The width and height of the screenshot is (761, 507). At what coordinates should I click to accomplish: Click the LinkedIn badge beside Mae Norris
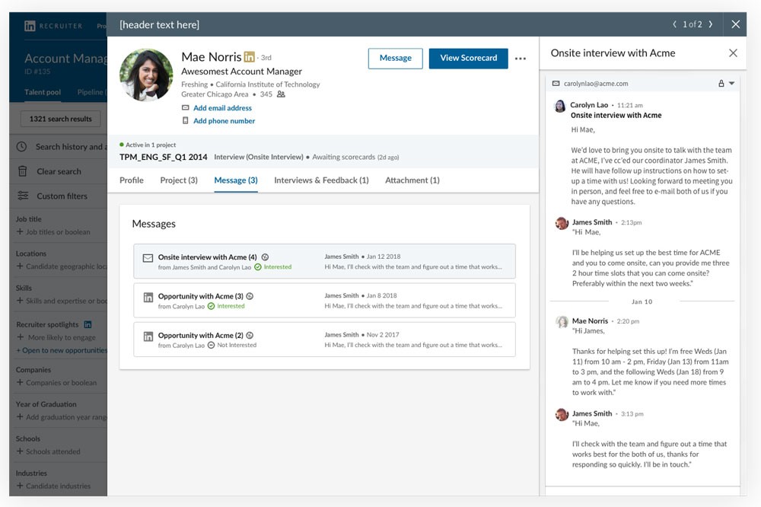click(x=249, y=57)
